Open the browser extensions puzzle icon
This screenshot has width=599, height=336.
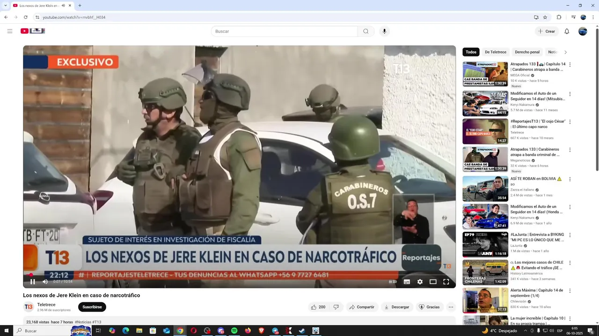(559, 17)
